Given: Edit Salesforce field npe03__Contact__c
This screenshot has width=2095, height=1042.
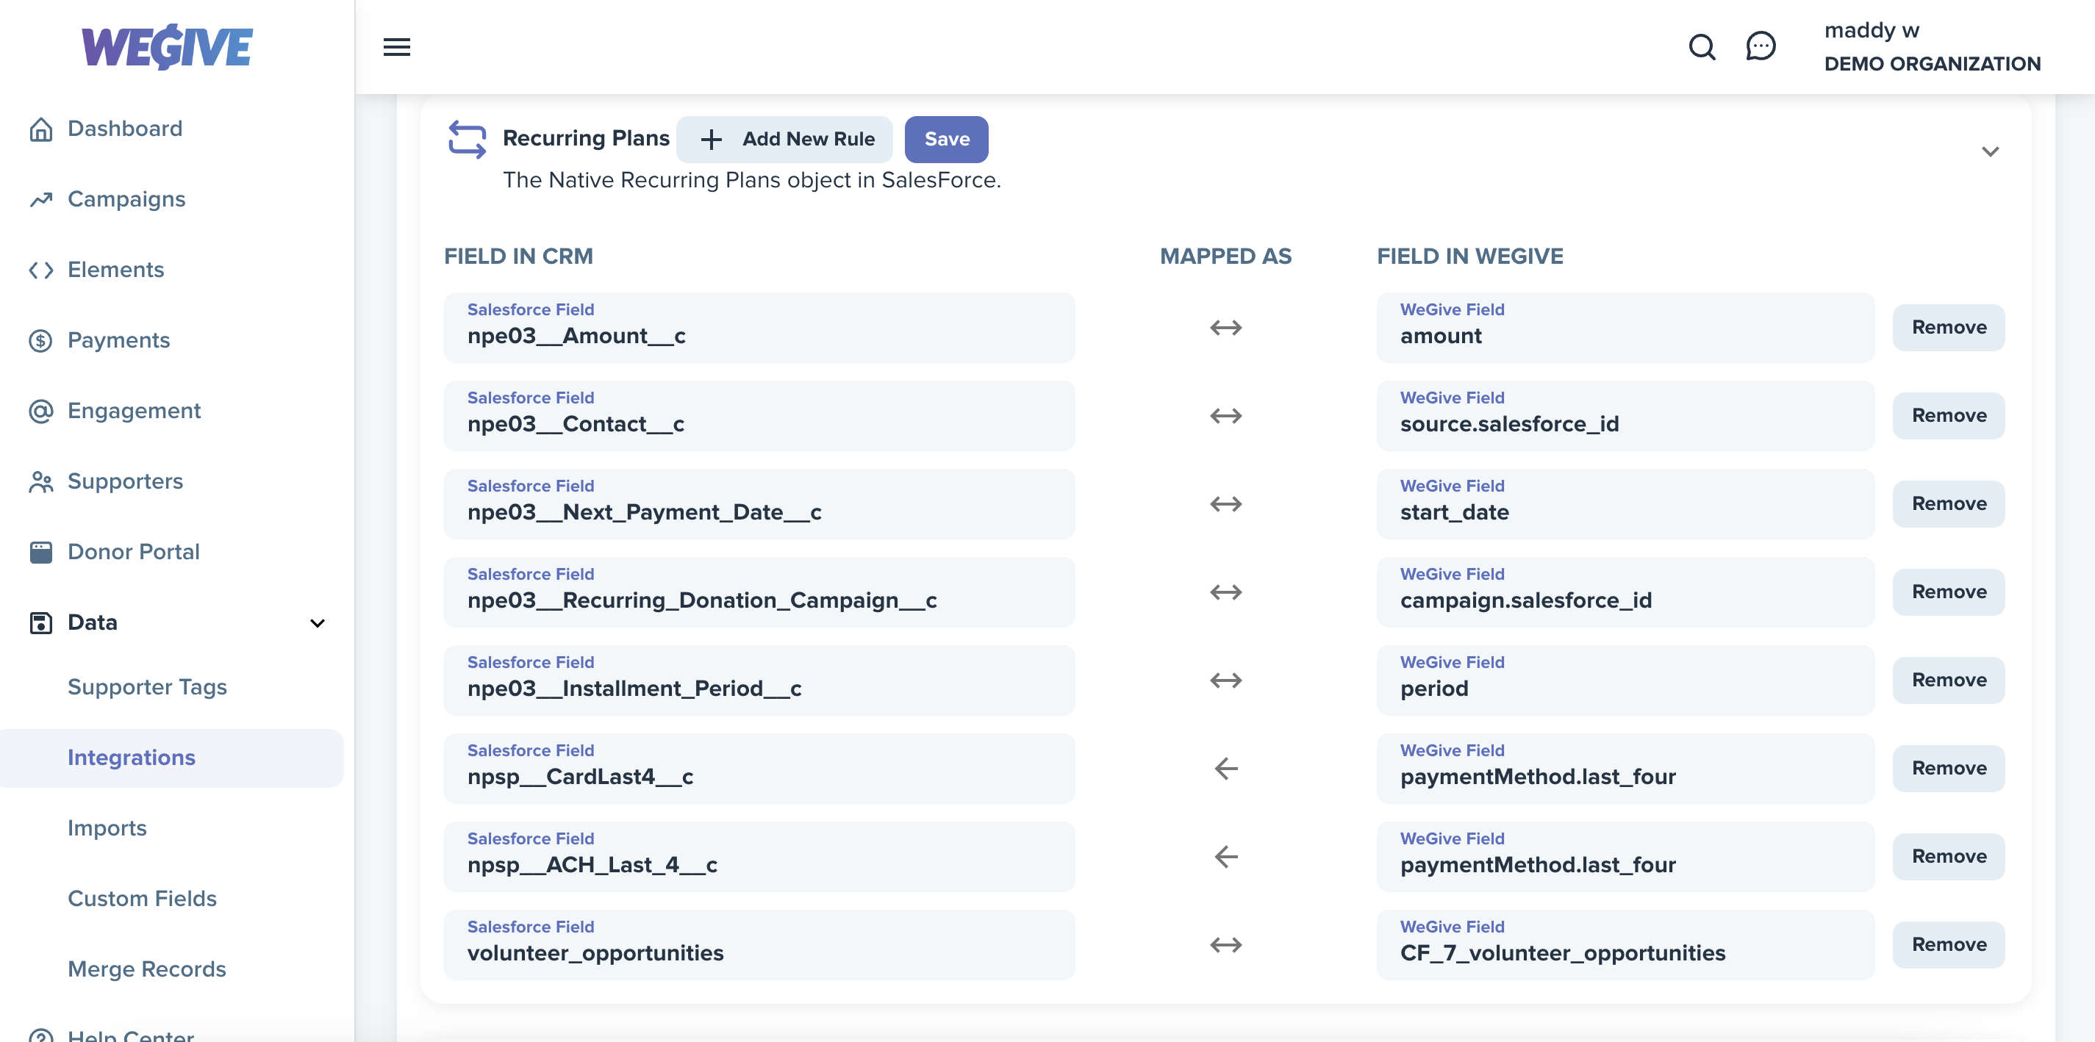Looking at the screenshot, I should click(x=759, y=416).
